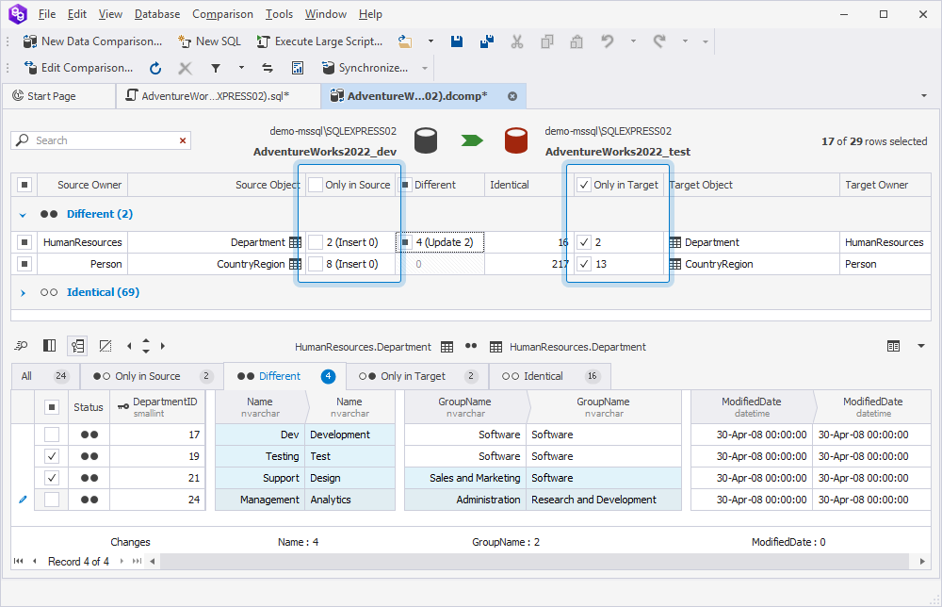Close the AdventureWorks dcomp tab
The width and height of the screenshot is (942, 607).
(512, 96)
